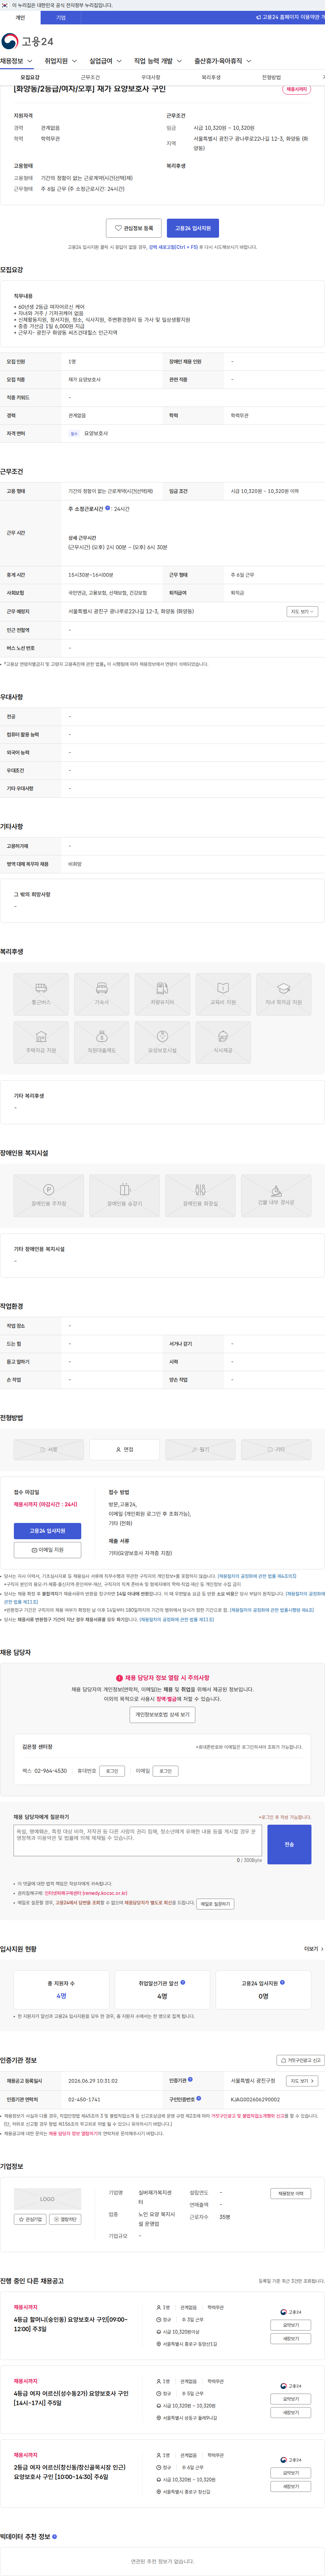Open the remedy.kcscc.or.kr link
This screenshot has height=2576, width=325.
(86, 1893)
